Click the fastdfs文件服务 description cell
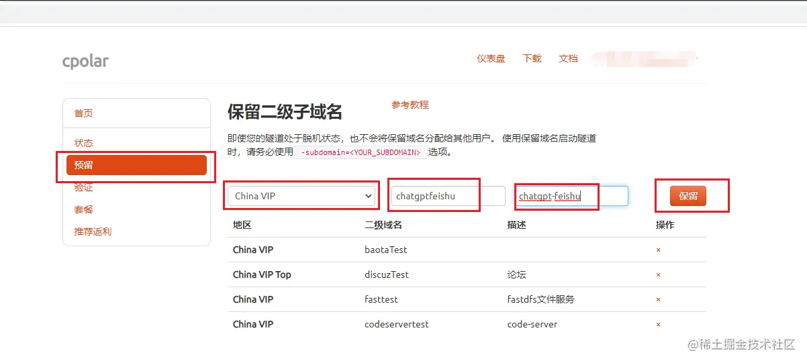Screen dimensions: 807x363 click(x=541, y=299)
